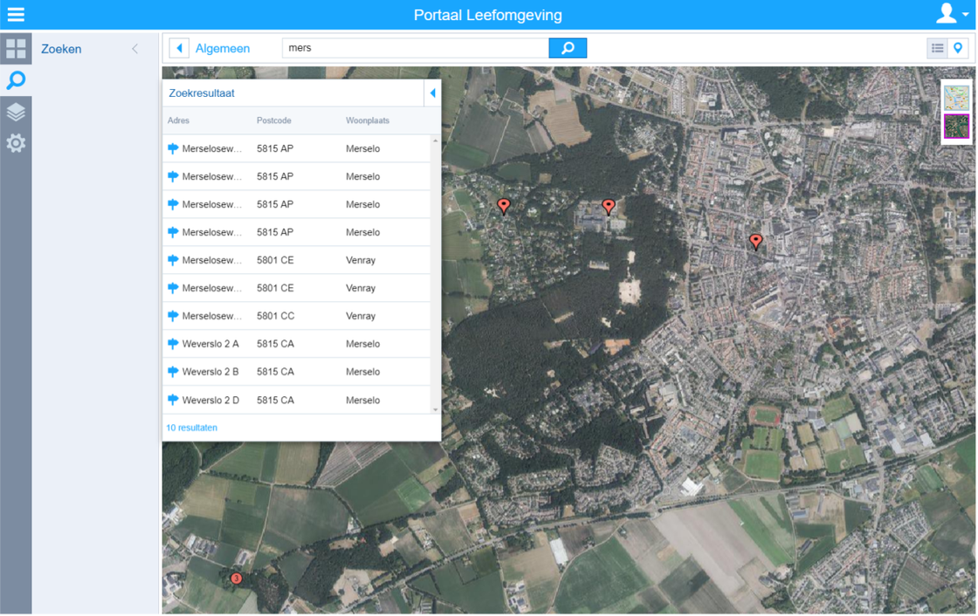The height and width of the screenshot is (616, 978).
Task: Open the hamburger main menu
Action: click(x=16, y=14)
